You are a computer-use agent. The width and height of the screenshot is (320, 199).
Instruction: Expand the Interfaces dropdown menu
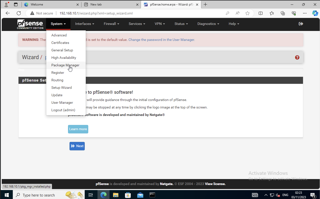coord(85,24)
